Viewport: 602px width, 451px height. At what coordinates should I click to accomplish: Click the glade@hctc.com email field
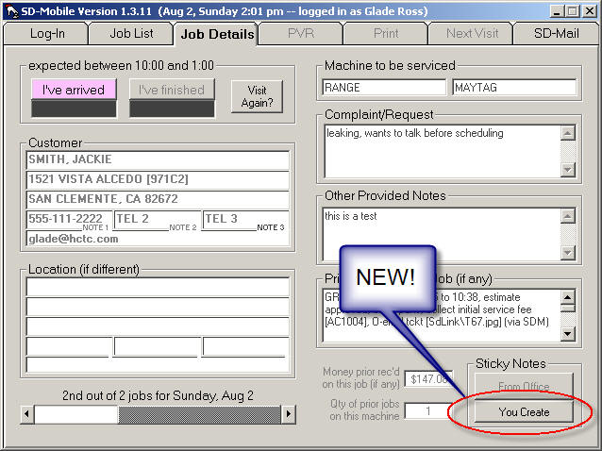[x=157, y=239]
